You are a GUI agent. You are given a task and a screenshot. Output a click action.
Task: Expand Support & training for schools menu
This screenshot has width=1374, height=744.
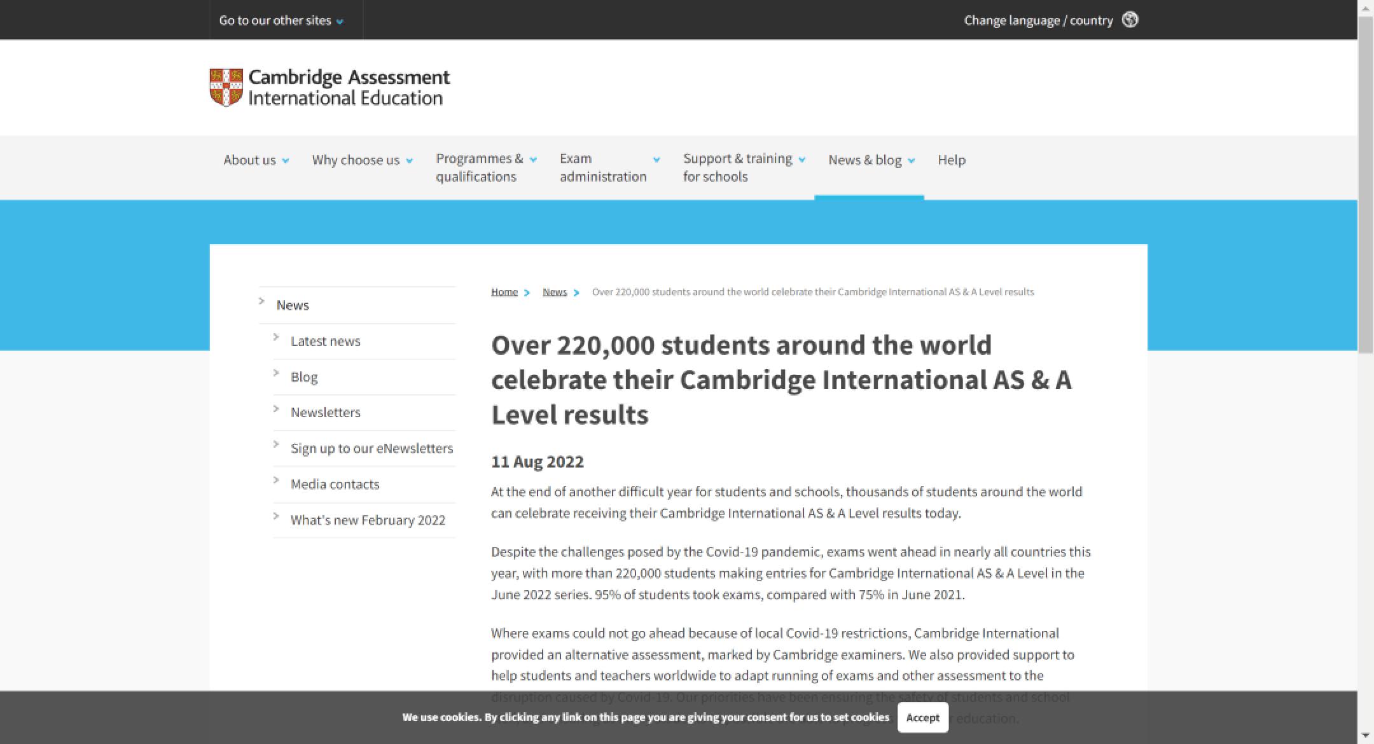[801, 160]
